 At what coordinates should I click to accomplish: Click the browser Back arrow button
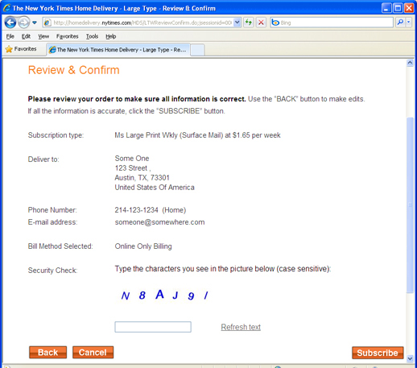tap(10, 23)
